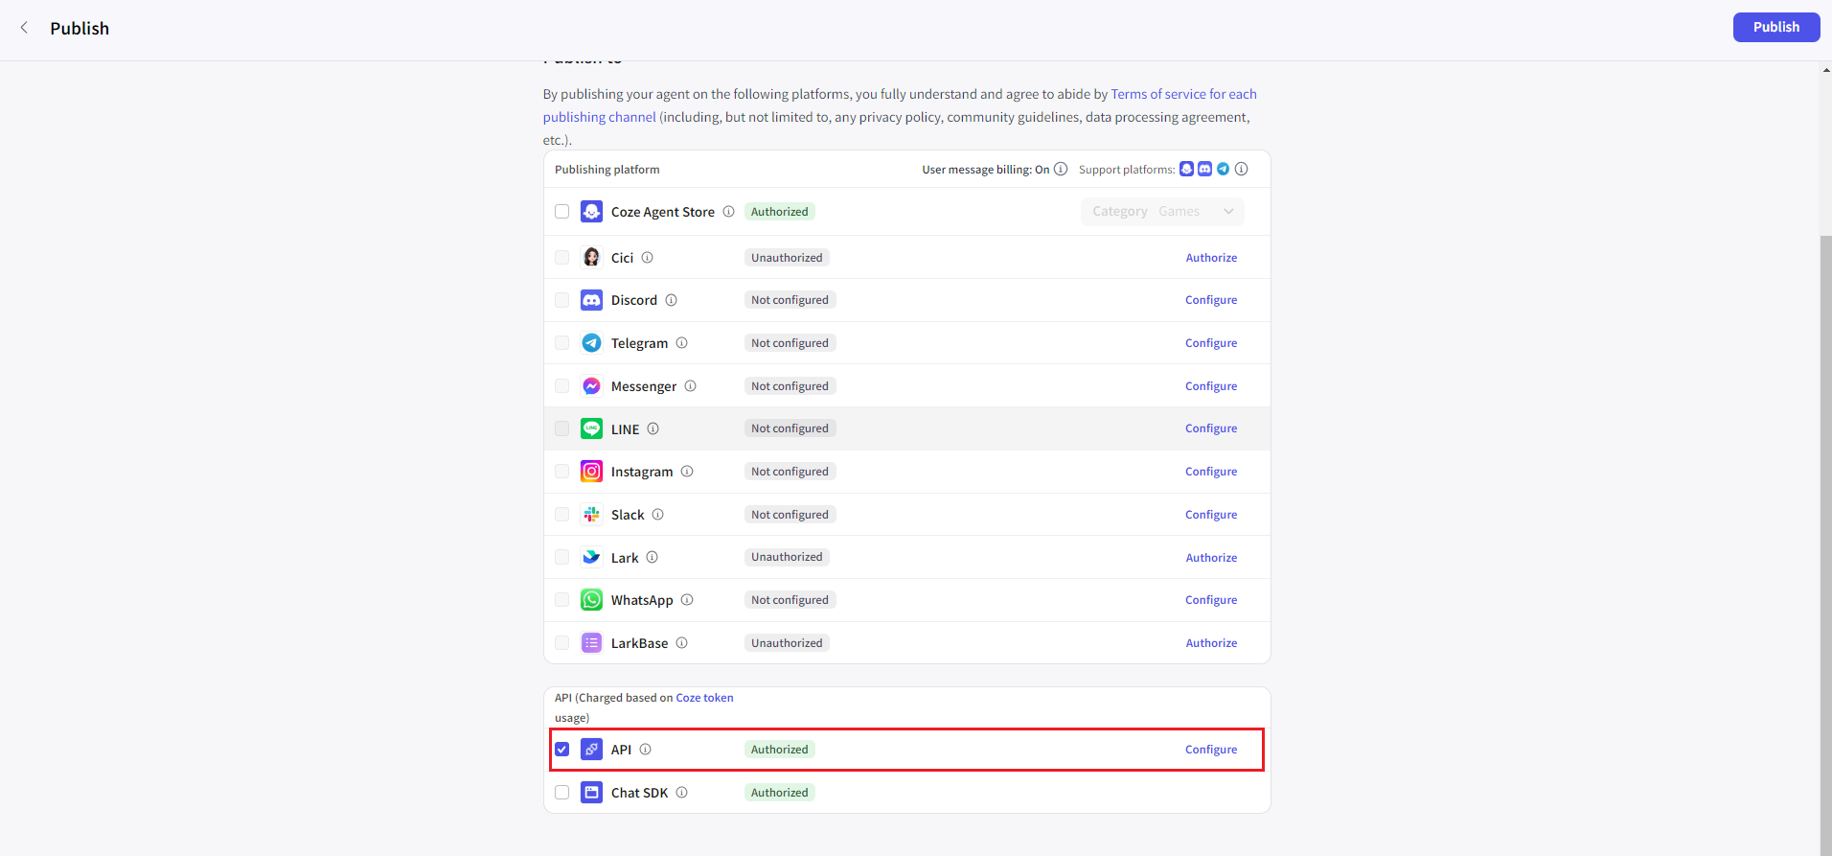Click the Discord logo icon
Image resolution: width=1832 pixels, height=856 pixels.
(x=592, y=300)
